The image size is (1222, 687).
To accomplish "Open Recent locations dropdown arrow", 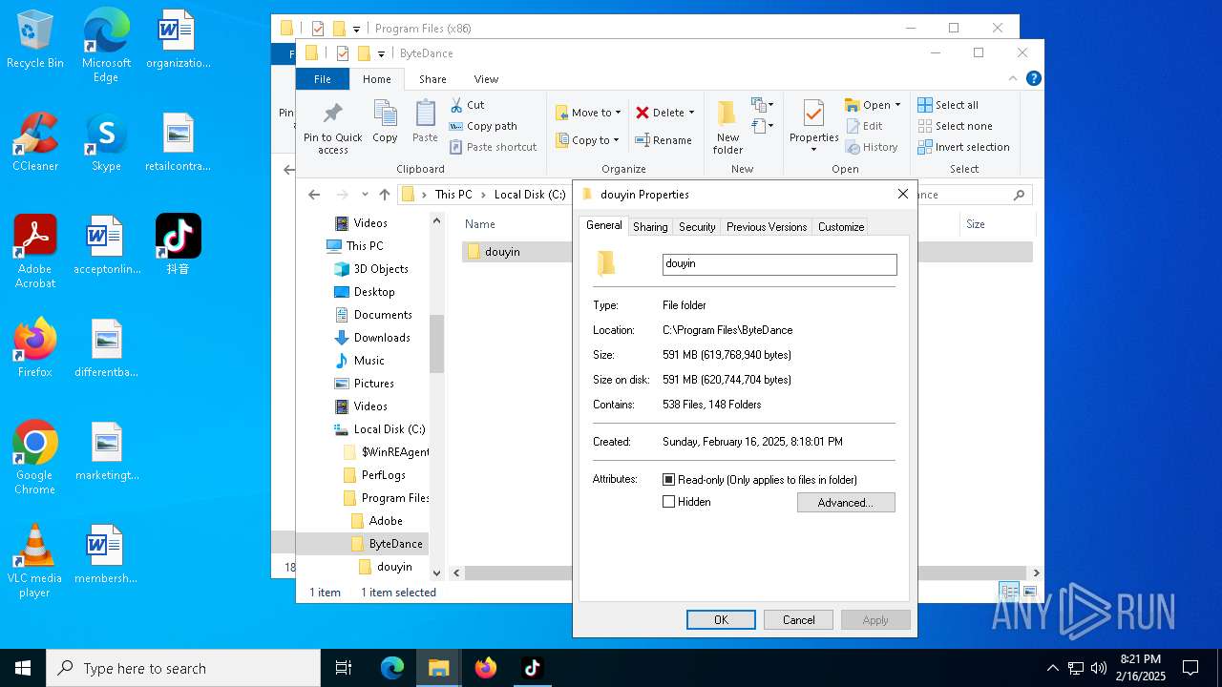I will pyautogui.click(x=367, y=195).
